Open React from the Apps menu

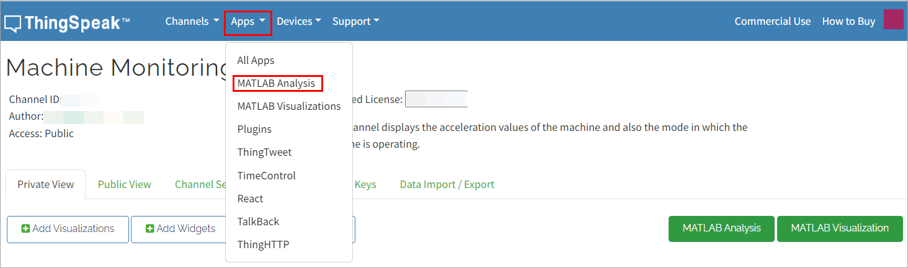[250, 199]
